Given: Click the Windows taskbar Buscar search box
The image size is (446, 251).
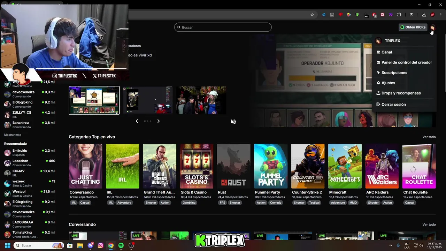Looking at the screenshot, I should coord(38,245).
